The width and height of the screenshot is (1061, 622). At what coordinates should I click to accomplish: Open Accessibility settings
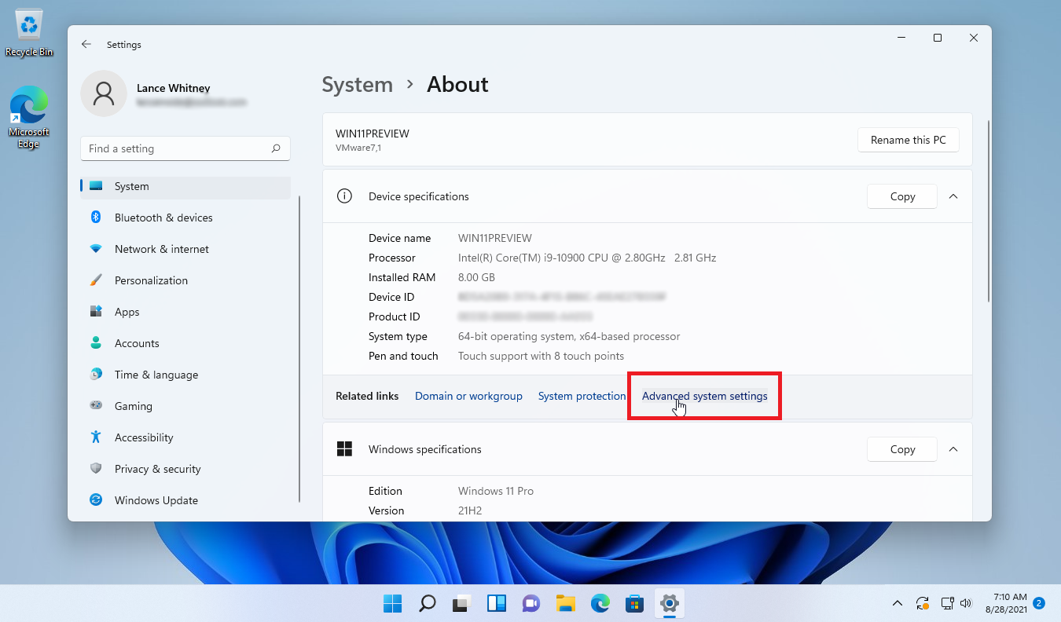point(185,437)
